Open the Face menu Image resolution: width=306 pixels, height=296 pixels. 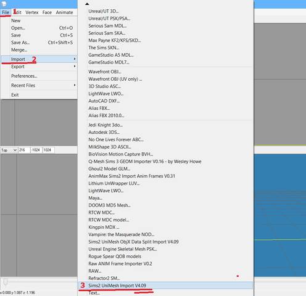pos(47,12)
